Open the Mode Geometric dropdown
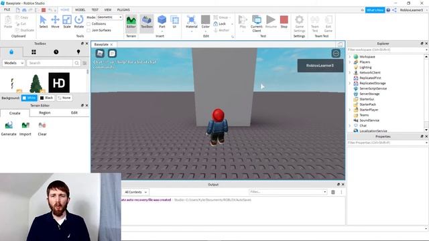Screen dimensions: 429x241 click(x=110, y=17)
